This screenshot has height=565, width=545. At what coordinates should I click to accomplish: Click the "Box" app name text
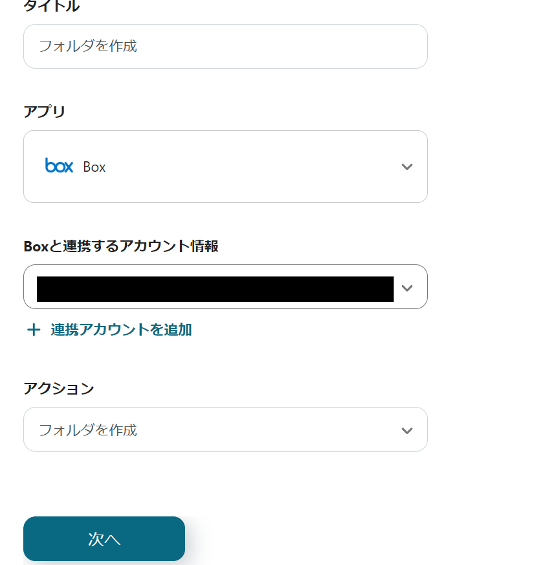(95, 167)
